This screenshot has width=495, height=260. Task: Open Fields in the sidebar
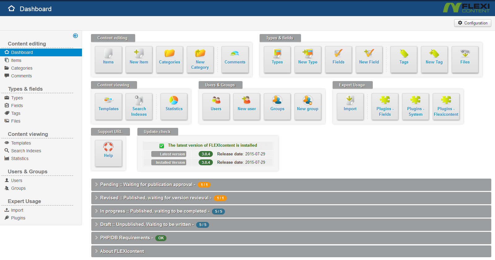click(17, 106)
